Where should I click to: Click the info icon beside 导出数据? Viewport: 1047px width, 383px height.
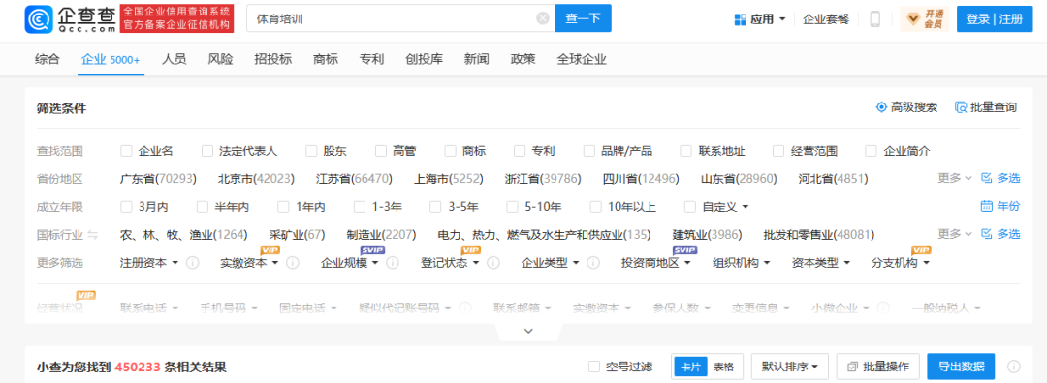pyautogui.click(x=1014, y=367)
